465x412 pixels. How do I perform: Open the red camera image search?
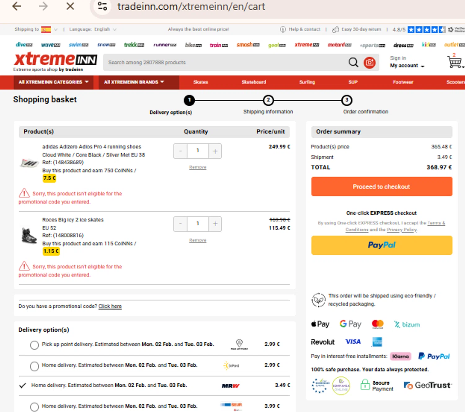[x=370, y=63]
